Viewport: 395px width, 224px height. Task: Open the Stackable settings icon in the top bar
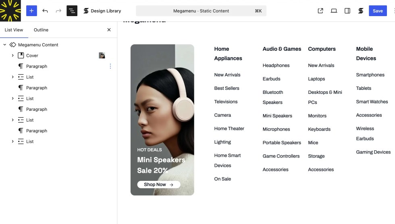(361, 11)
